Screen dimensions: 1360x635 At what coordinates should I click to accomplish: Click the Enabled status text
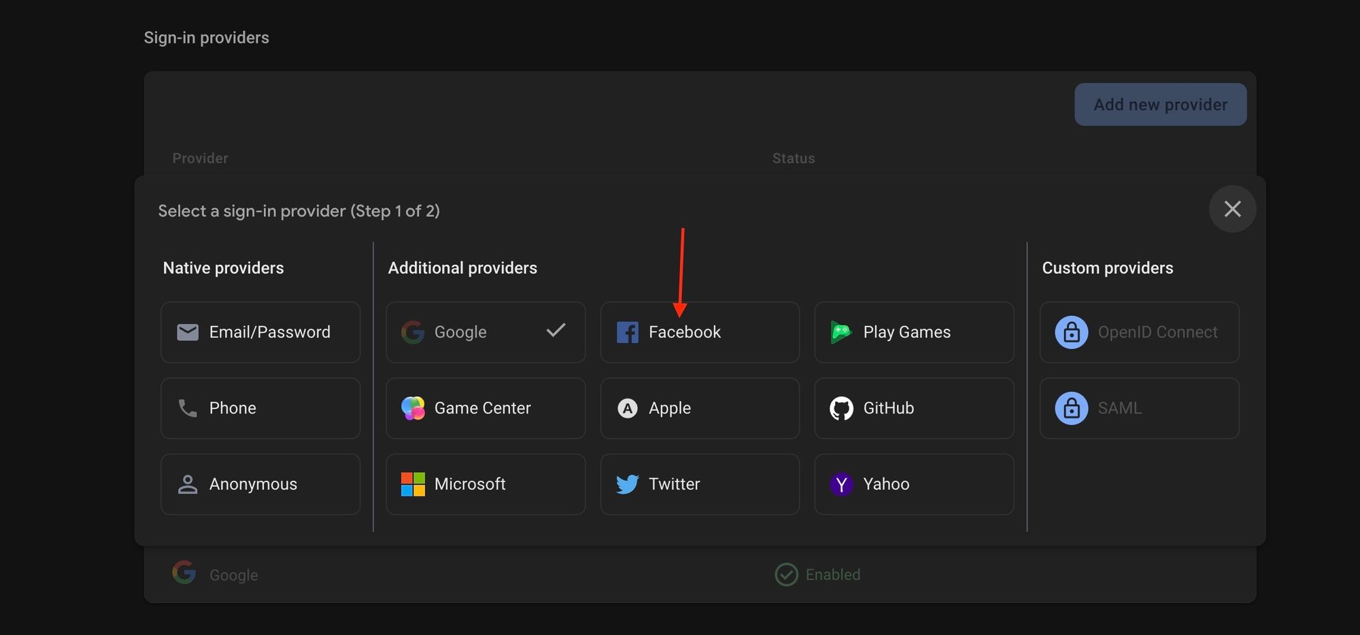[833, 575]
